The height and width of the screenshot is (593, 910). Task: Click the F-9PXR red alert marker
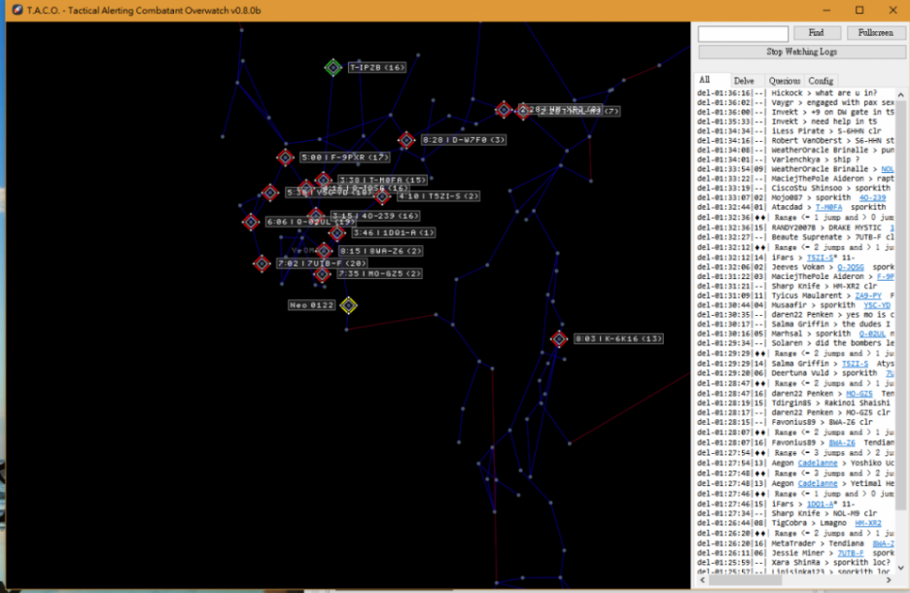[x=285, y=157]
